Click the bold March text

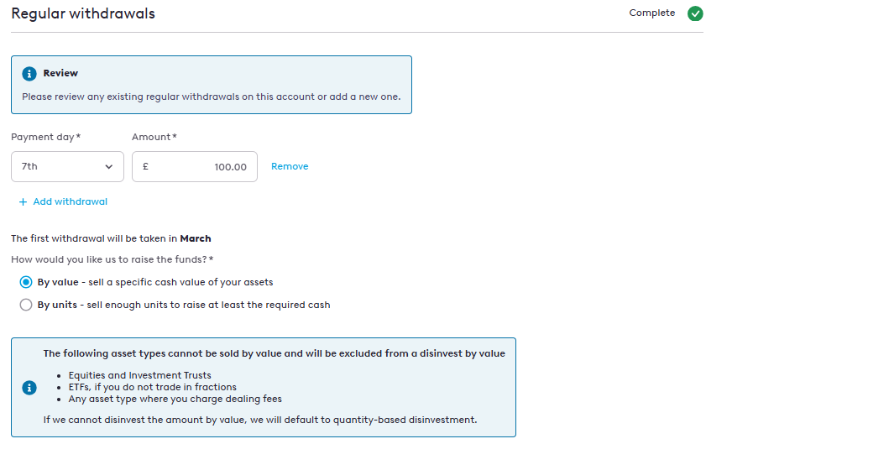pyautogui.click(x=196, y=238)
